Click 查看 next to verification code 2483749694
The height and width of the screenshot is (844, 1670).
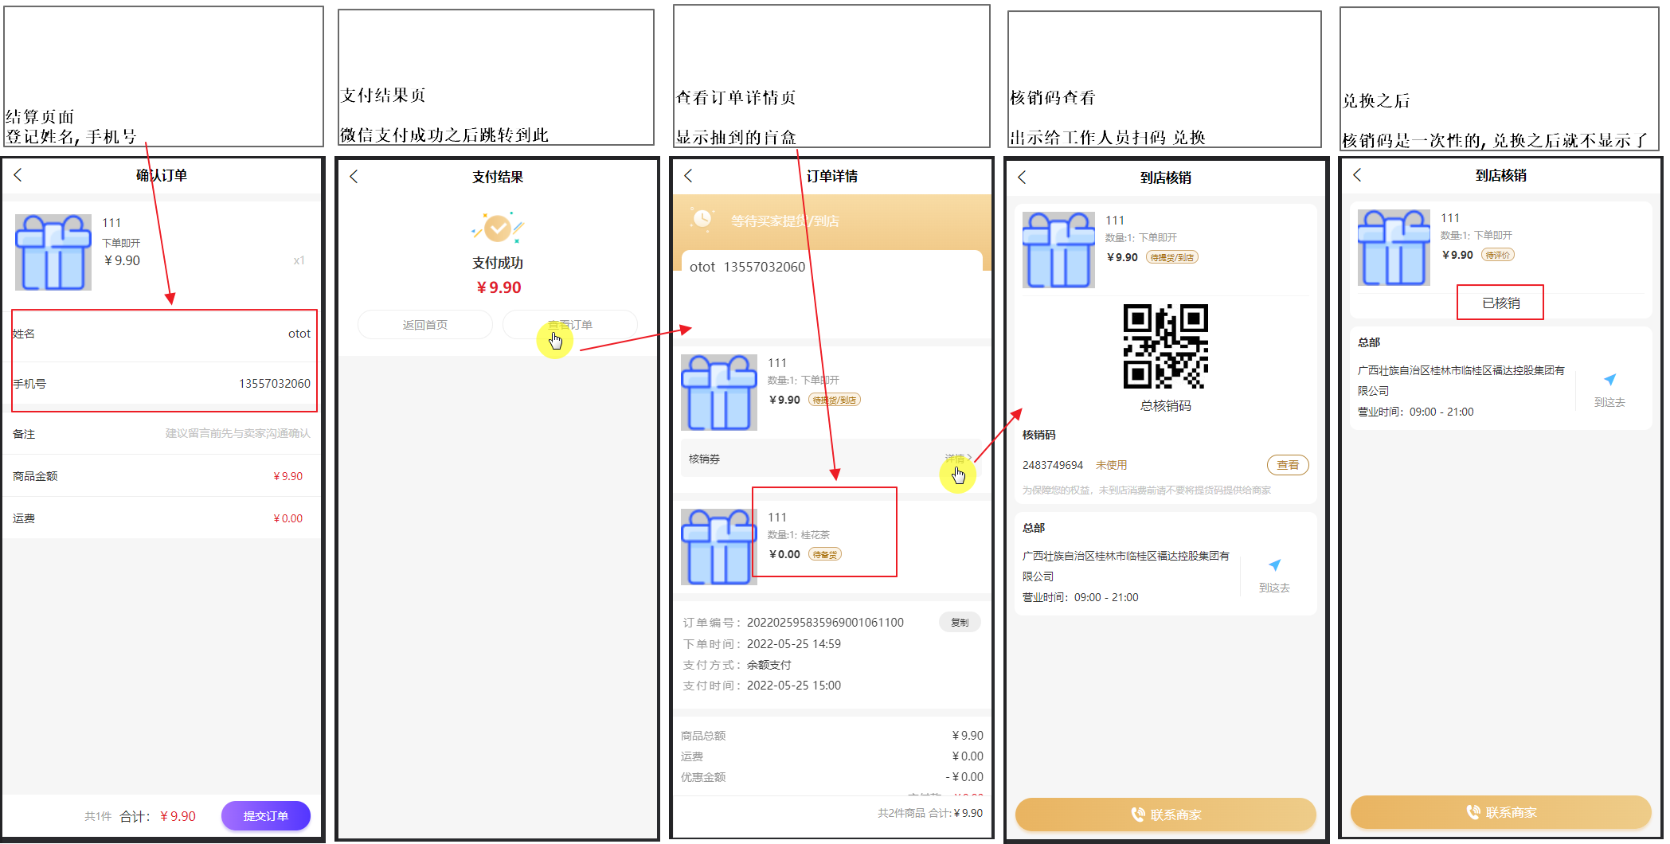click(x=1287, y=465)
